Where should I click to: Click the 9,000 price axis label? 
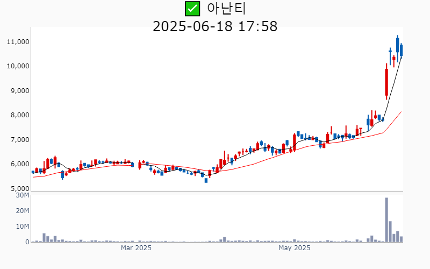click(20, 91)
